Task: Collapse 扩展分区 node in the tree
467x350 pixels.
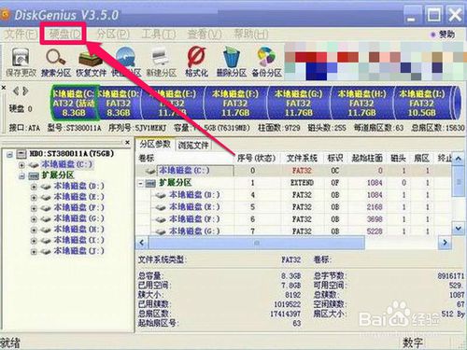Action: 21,176
